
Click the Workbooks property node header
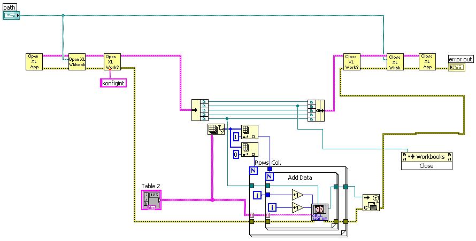tap(426, 157)
